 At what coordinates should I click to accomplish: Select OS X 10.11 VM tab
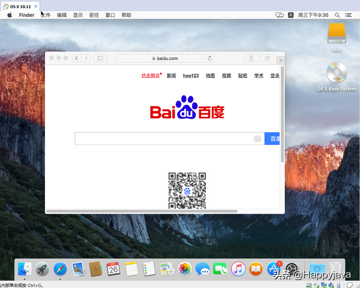[20, 7]
